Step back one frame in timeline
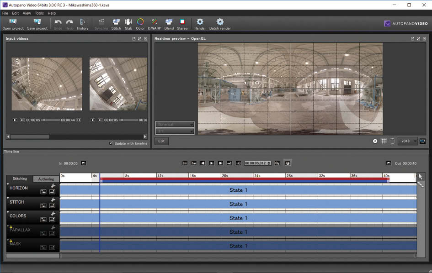This screenshot has height=273, width=432. pos(203,163)
